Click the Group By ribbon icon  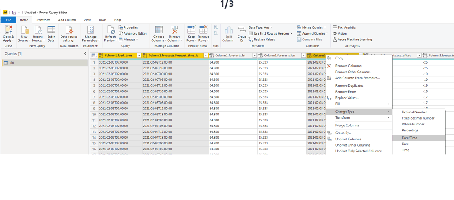click(242, 30)
